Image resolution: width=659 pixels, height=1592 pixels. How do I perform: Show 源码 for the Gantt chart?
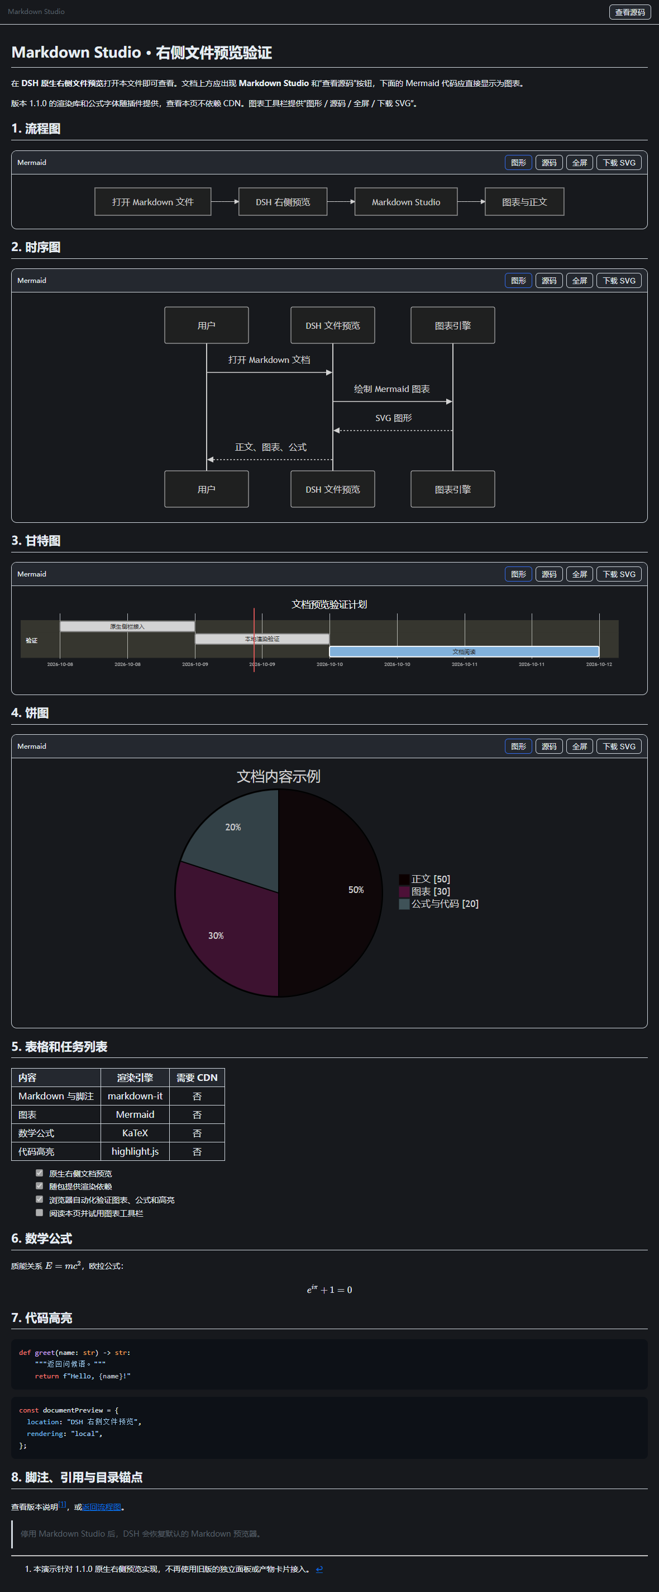549,574
